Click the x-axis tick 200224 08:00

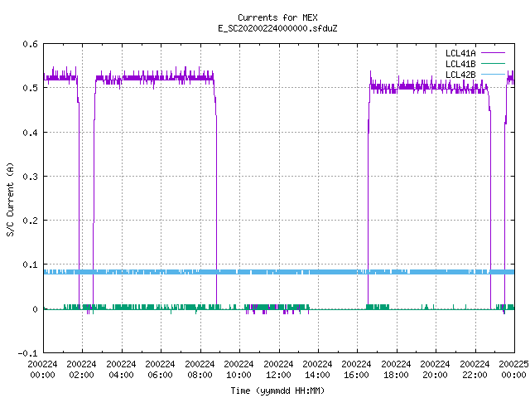pyautogui.click(x=200, y=370)
